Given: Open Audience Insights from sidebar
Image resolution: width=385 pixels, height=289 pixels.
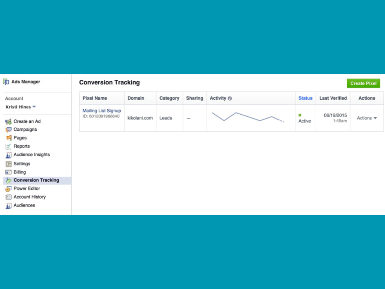Looking at the screenshot, I should (32, 154).
